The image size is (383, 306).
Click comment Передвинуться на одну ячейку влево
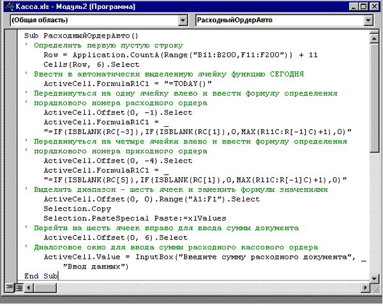coord(181,94)
